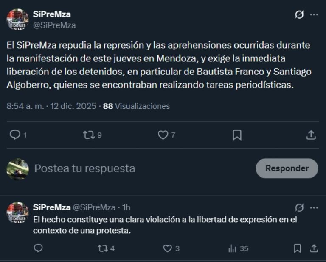View analytics showing 35 views on reply
Screen dimensions: 326x262
coord(233,248)
